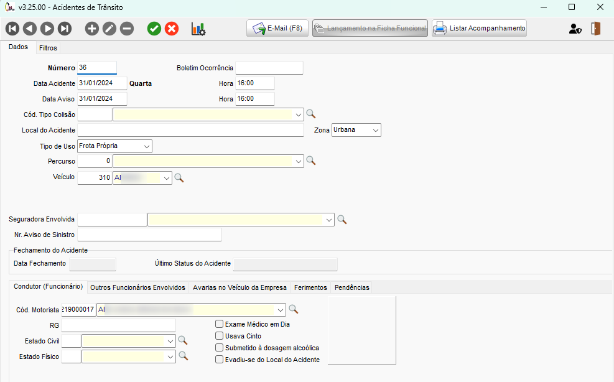Click Estado Físico code field

pyautogui.click(x=72, y=356)
